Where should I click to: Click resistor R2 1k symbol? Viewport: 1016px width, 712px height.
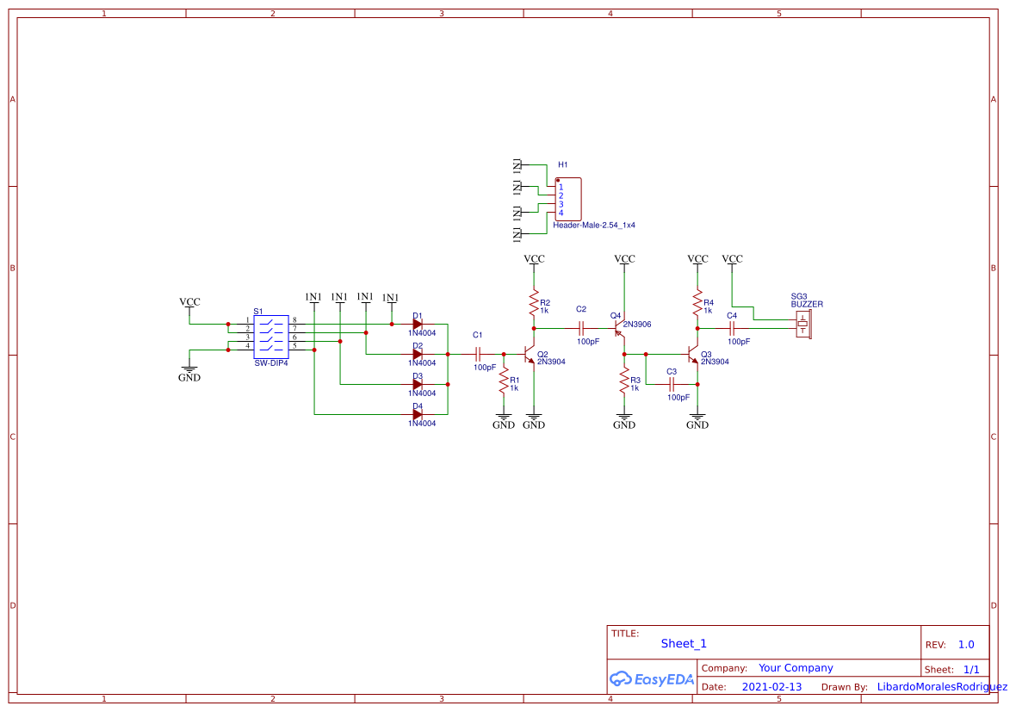click(x=534, y=302)
